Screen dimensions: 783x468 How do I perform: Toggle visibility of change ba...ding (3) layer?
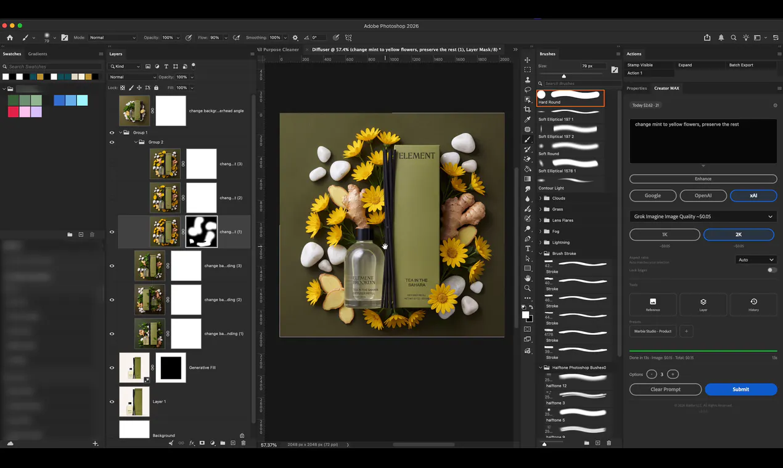[112, 266]
